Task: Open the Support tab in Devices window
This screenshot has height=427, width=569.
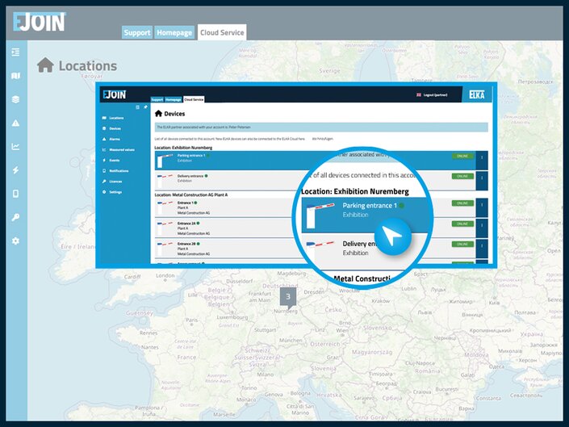Action: click(157, 99)
